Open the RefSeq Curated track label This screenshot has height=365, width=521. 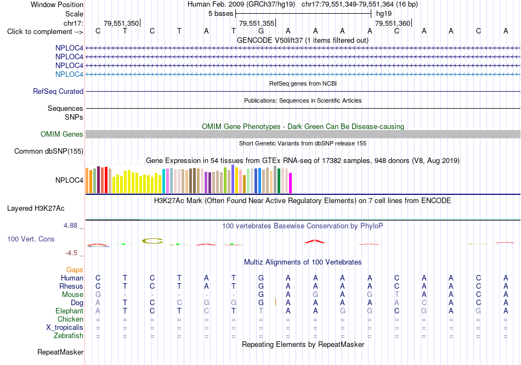coord(58,91)
